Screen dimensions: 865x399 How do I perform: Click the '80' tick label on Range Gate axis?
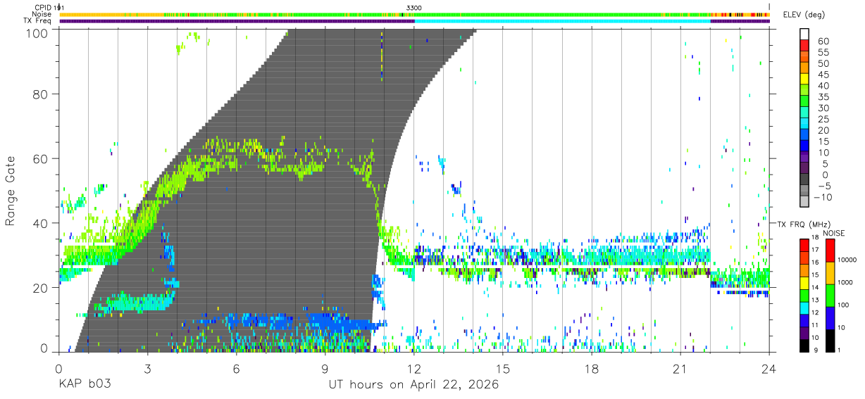(x=41, y=94)
